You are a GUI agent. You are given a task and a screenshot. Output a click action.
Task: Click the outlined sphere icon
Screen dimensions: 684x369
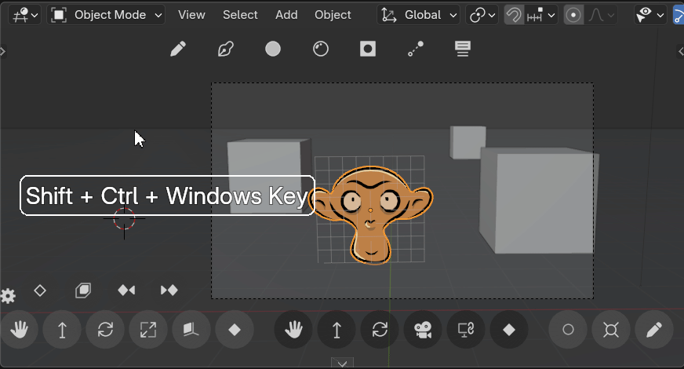click(321, 49)
